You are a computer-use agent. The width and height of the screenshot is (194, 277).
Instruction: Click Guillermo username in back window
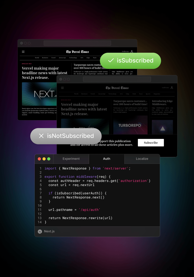[125, 52]
